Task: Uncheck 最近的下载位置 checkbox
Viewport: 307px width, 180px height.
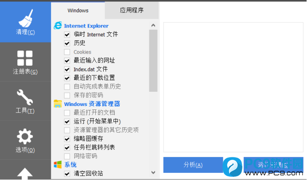Action: [67, 78]
